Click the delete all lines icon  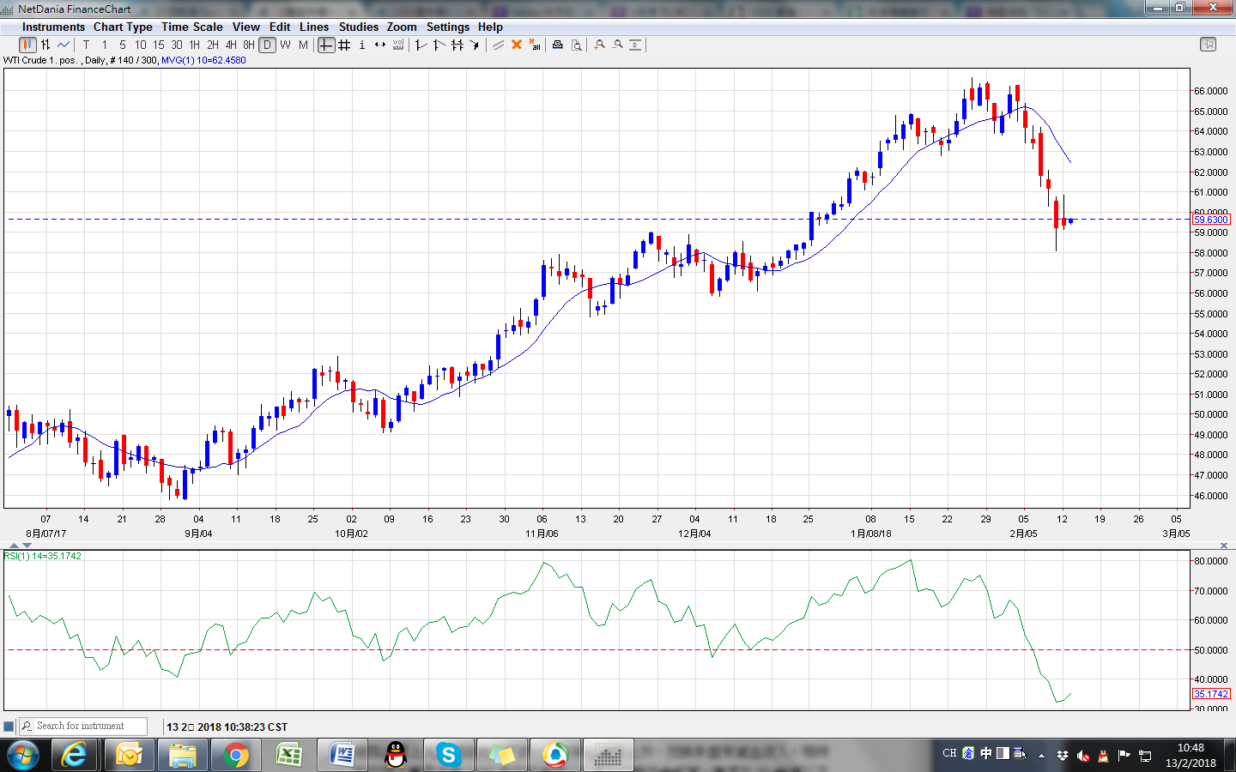pos(535,45)
